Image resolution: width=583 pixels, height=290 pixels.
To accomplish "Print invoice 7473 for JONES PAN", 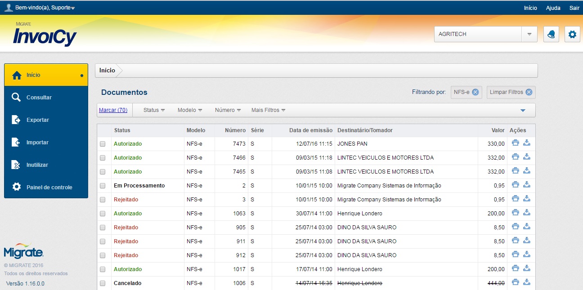I will point(516,143).
